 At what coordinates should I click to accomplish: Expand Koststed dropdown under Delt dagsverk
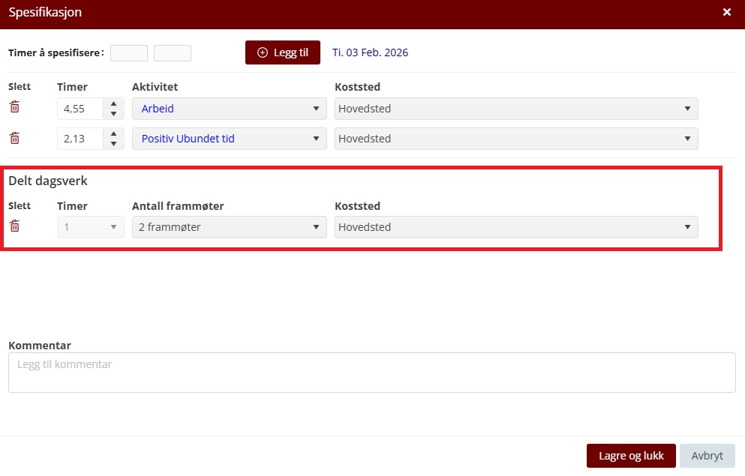[515, 227]
